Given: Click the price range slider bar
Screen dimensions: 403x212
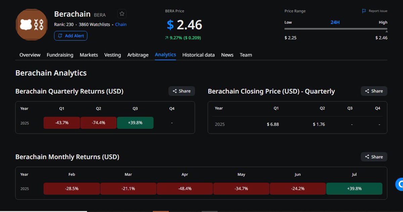Looking at the screenshot, I should [x=336, y=29].
